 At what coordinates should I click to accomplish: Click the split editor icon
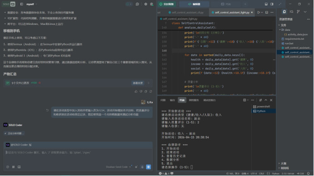pos(266,12)
